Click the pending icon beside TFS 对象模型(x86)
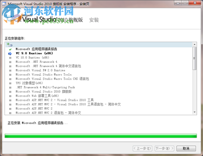 coord(10,83)
